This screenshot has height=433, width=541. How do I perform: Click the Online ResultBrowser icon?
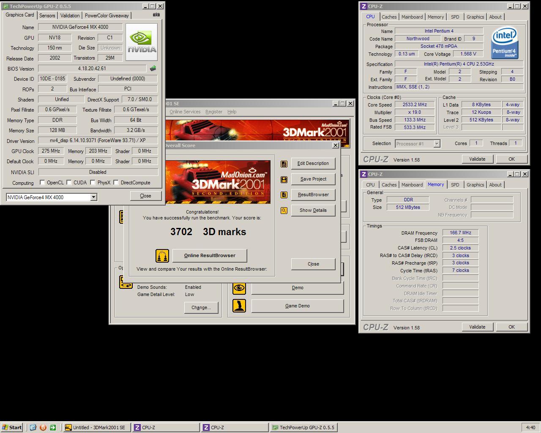pos(162,255)
